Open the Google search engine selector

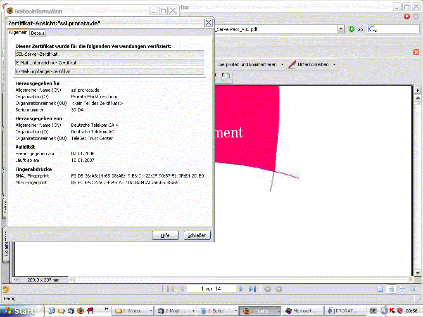coord(373,29)
